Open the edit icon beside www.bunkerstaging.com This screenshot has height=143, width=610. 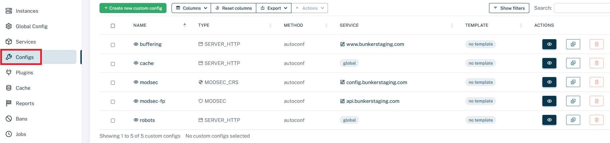pos(342,44)
